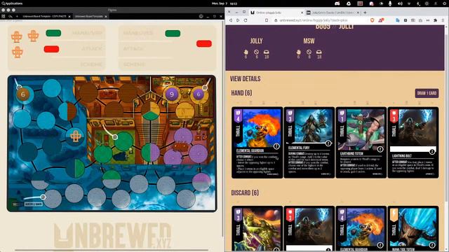Open the Brave Shields lion icon
This screenshot has height=252, width=449.
[x=373, y=20]
